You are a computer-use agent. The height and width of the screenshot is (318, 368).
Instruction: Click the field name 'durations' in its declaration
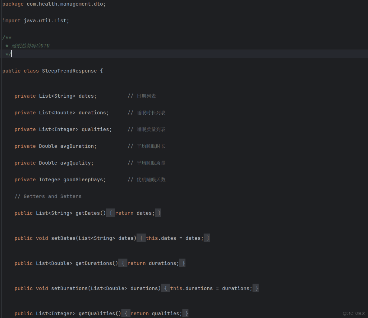(92, 113)
